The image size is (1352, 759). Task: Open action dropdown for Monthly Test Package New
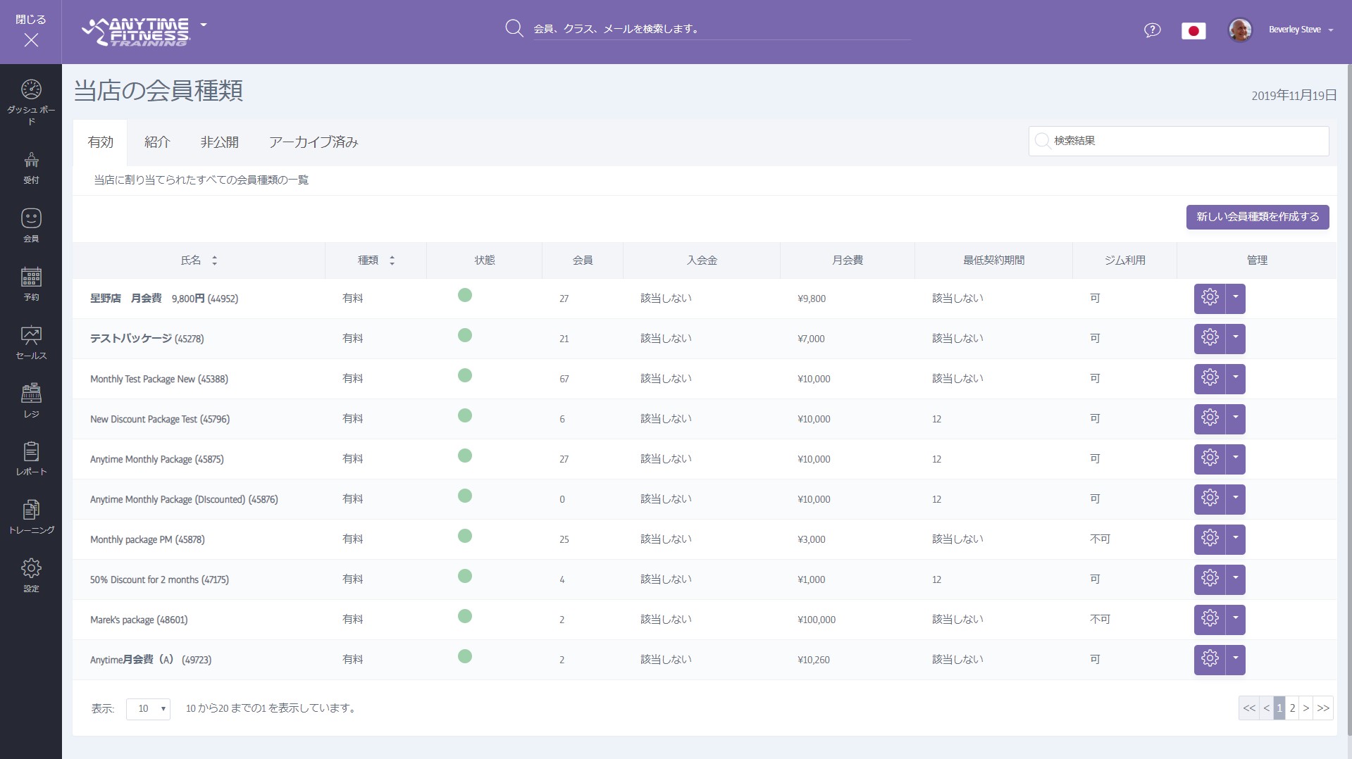(x=1236, y=379)
